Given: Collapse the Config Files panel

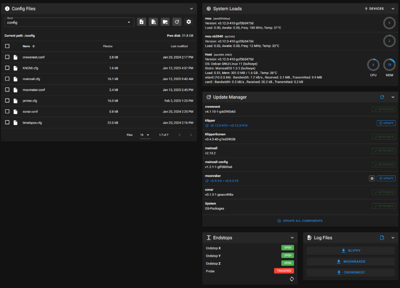Looking at the screenshot, I should coord(191,9).
